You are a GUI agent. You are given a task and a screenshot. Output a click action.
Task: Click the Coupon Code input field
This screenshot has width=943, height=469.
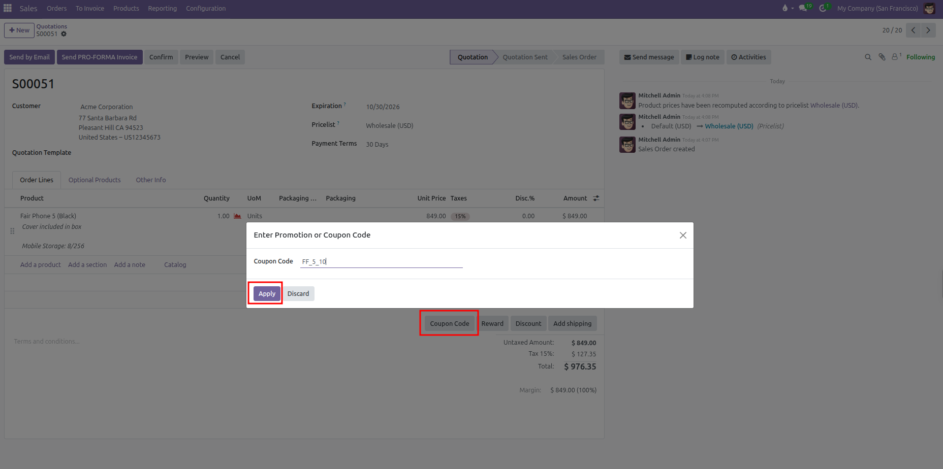pos(382,261)
